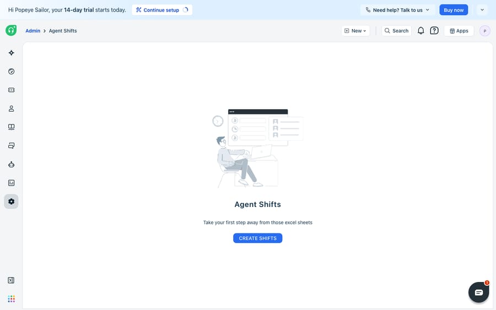This screenshot has width=496, height=310.
Task: Open the Freshdesk home logo
Action: (11, 30)
